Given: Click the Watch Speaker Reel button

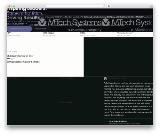Looking at the screenshot, I should pos(19,29).
